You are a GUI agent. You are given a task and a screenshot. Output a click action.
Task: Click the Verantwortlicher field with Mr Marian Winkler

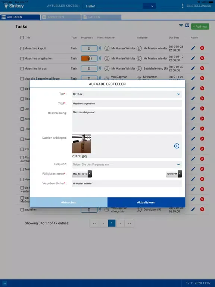(x=127, y=183)
